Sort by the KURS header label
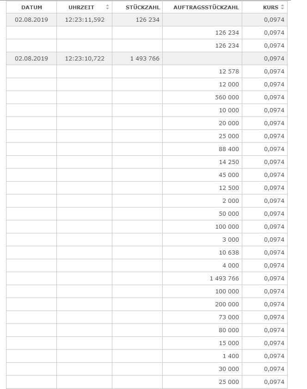Image resolution: width=307 pixels, height=389 pixels. click(270, 7)
